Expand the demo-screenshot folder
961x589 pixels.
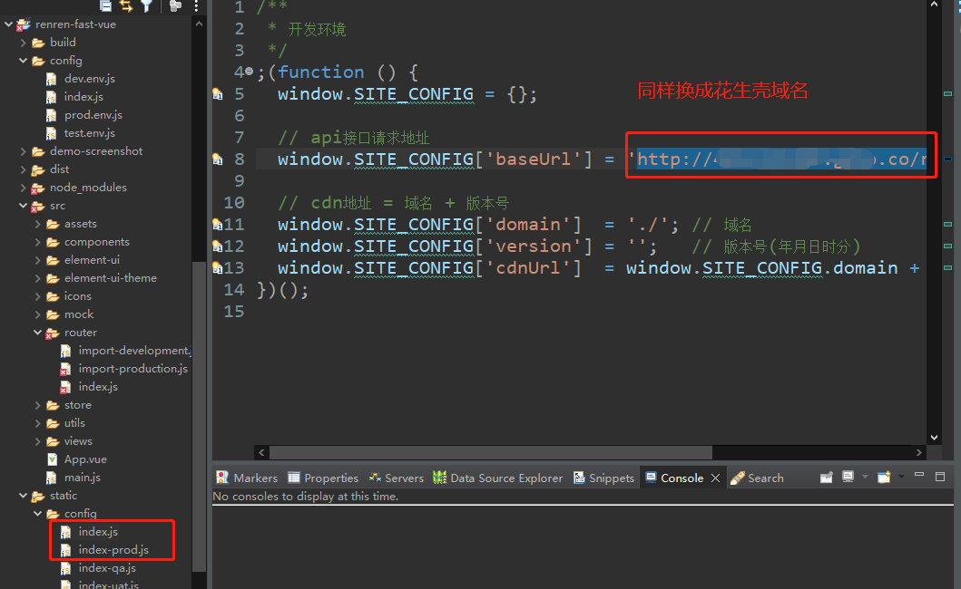coord(24,151)
